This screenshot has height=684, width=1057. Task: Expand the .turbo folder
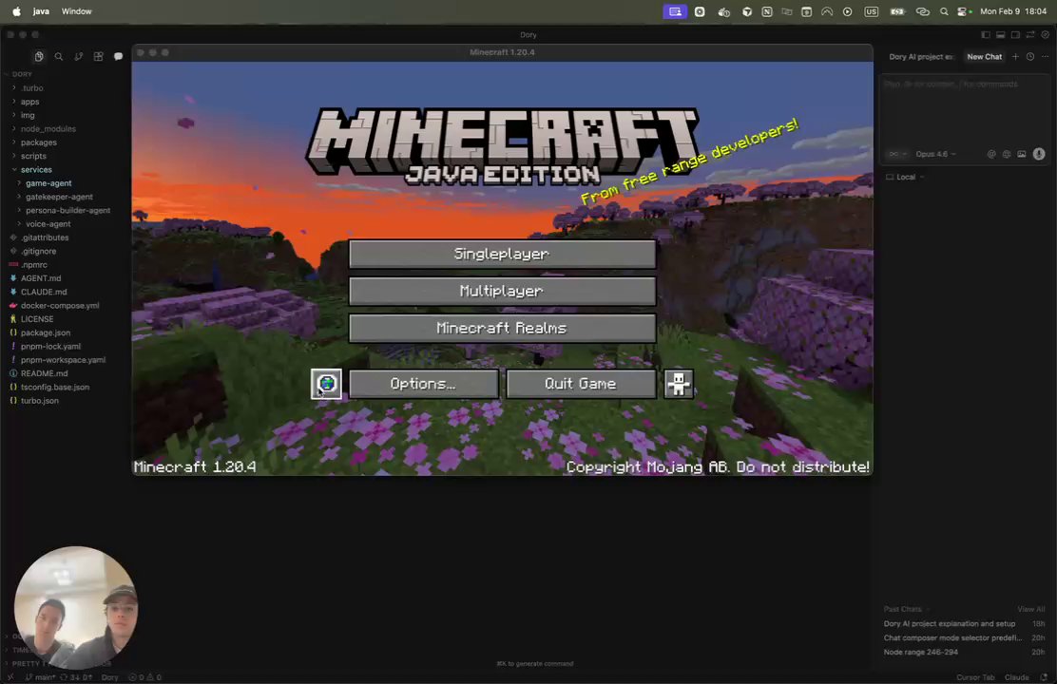(x=31, y=88)
